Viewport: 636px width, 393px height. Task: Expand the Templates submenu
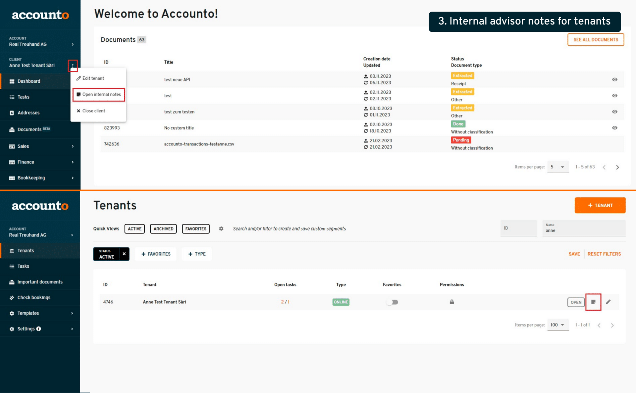tap(72, 313)
